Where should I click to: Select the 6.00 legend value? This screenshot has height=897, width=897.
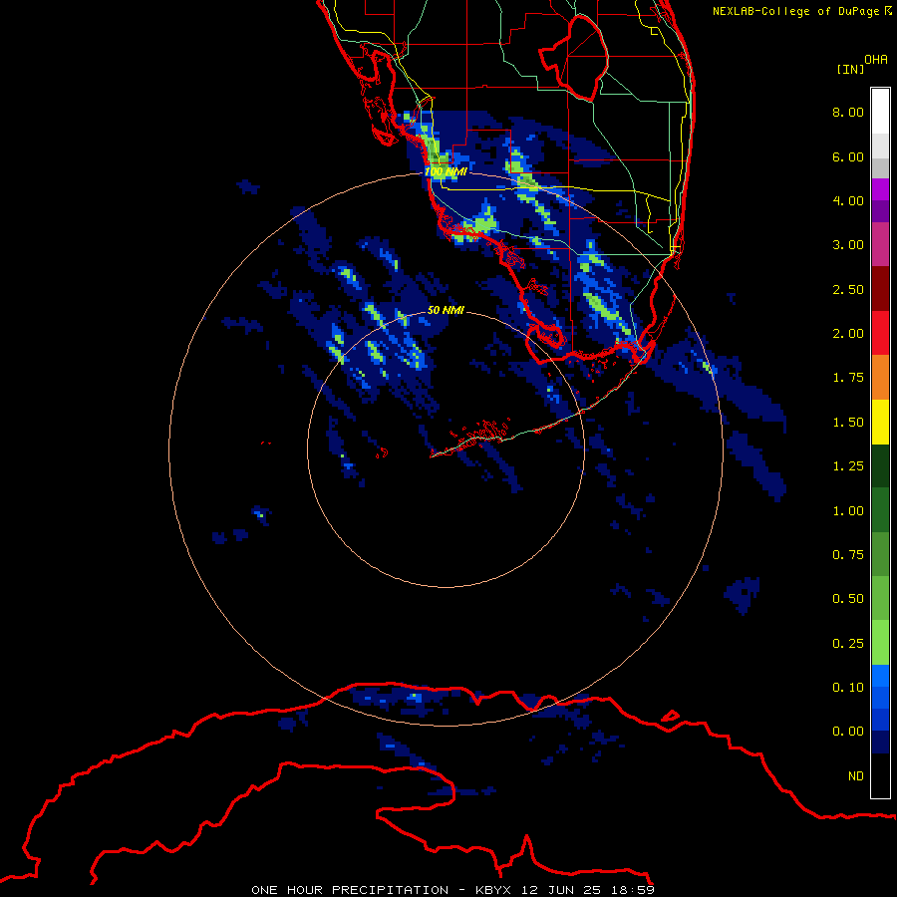(x=848, y=156)
